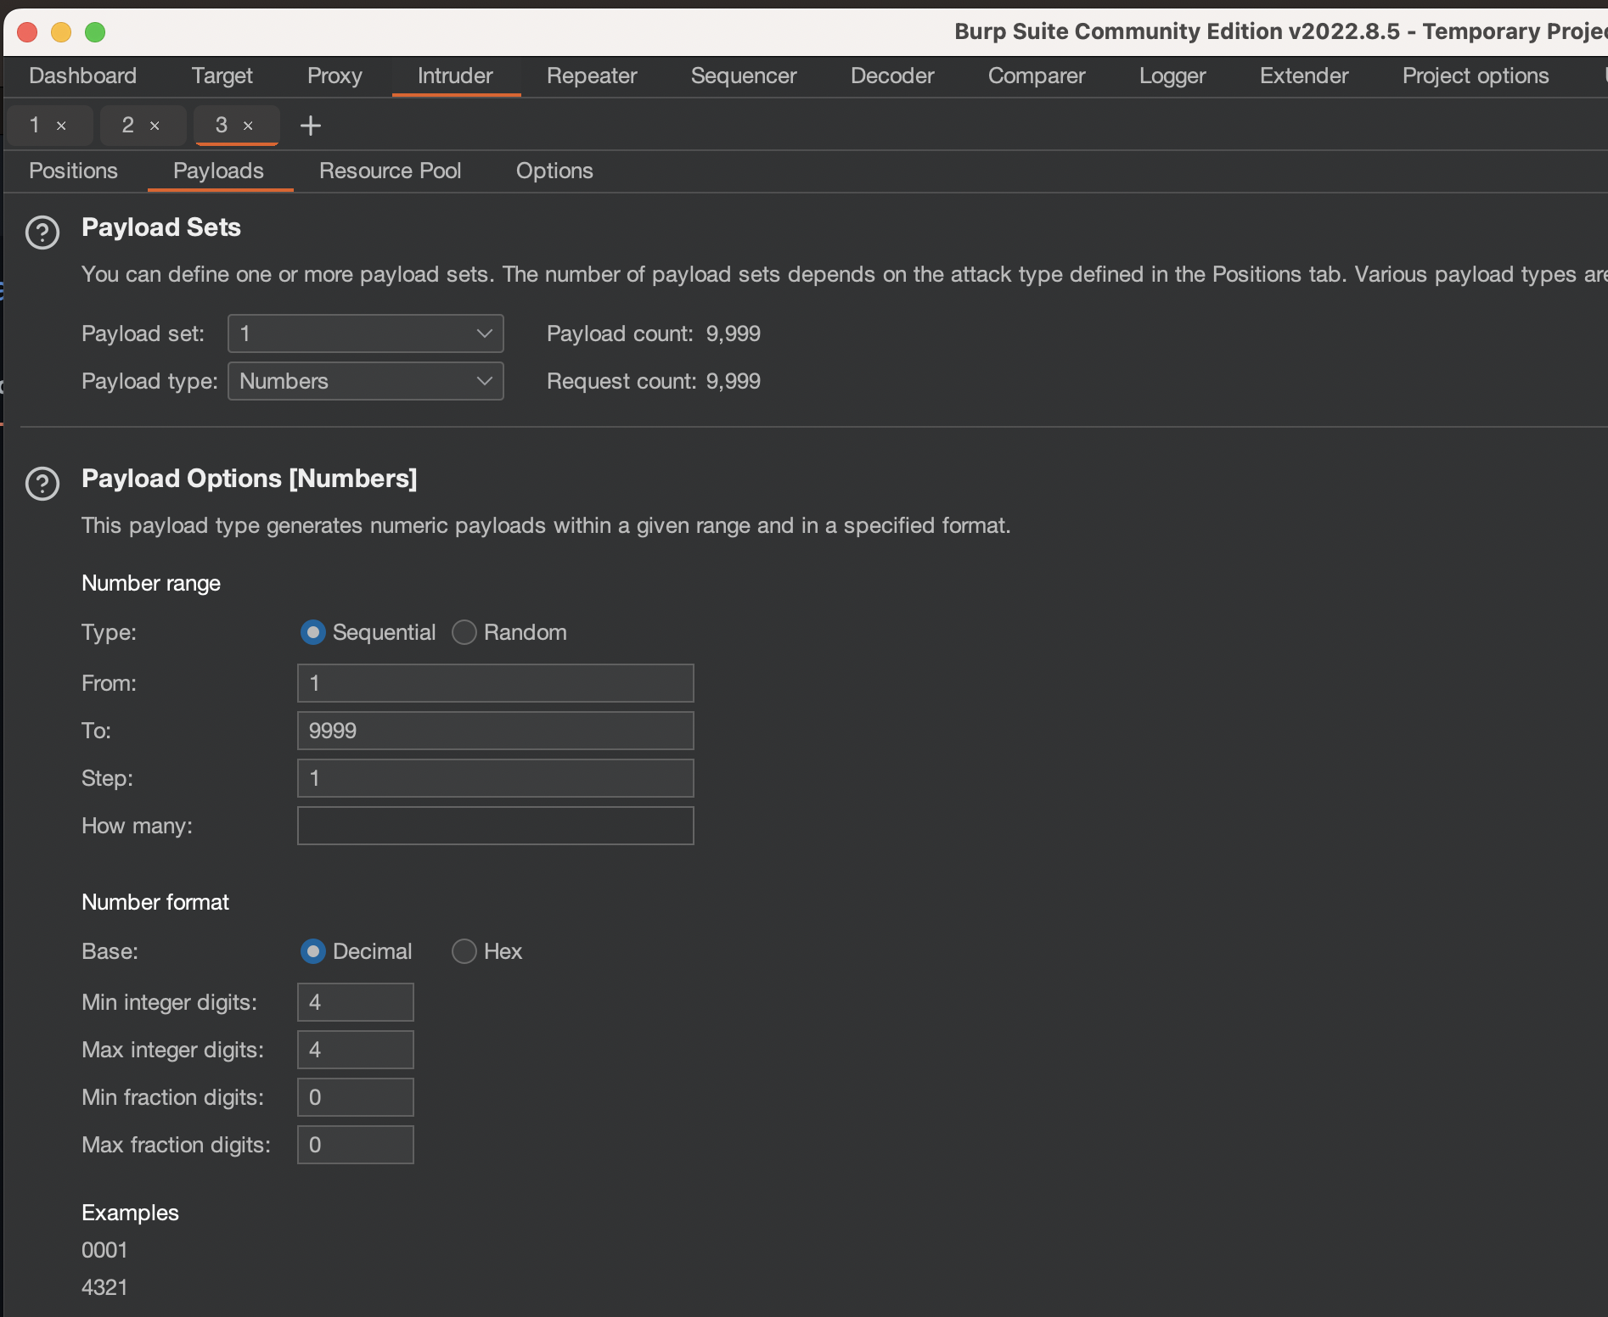Click the Min integer digits field
The height and width of the screenshot is (1317, 1608).
pos(356,1002)
